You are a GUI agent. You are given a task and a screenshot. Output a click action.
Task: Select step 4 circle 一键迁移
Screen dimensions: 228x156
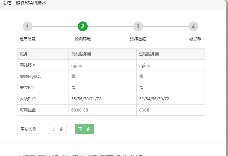[x=193, y=26]
